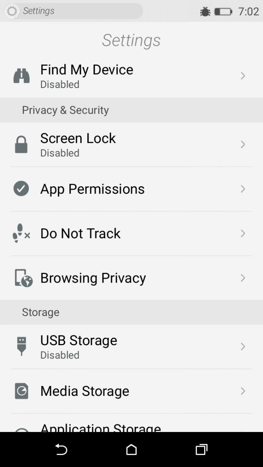Image resolution: width=263 pixels, height=467 pixels.
Task: Tap the USB Storage plug icon
Action: pos(21,346)
